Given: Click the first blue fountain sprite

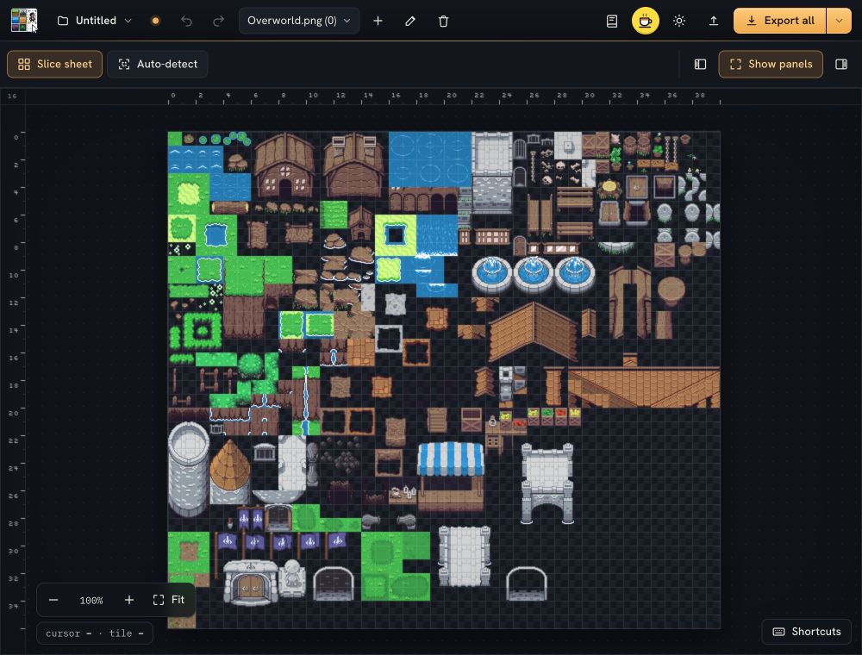Looking at the screenshot, I should tap(492, 273).
